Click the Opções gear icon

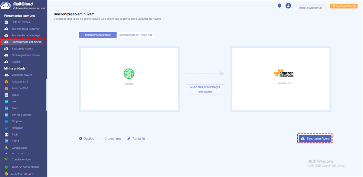coord(81,139)
